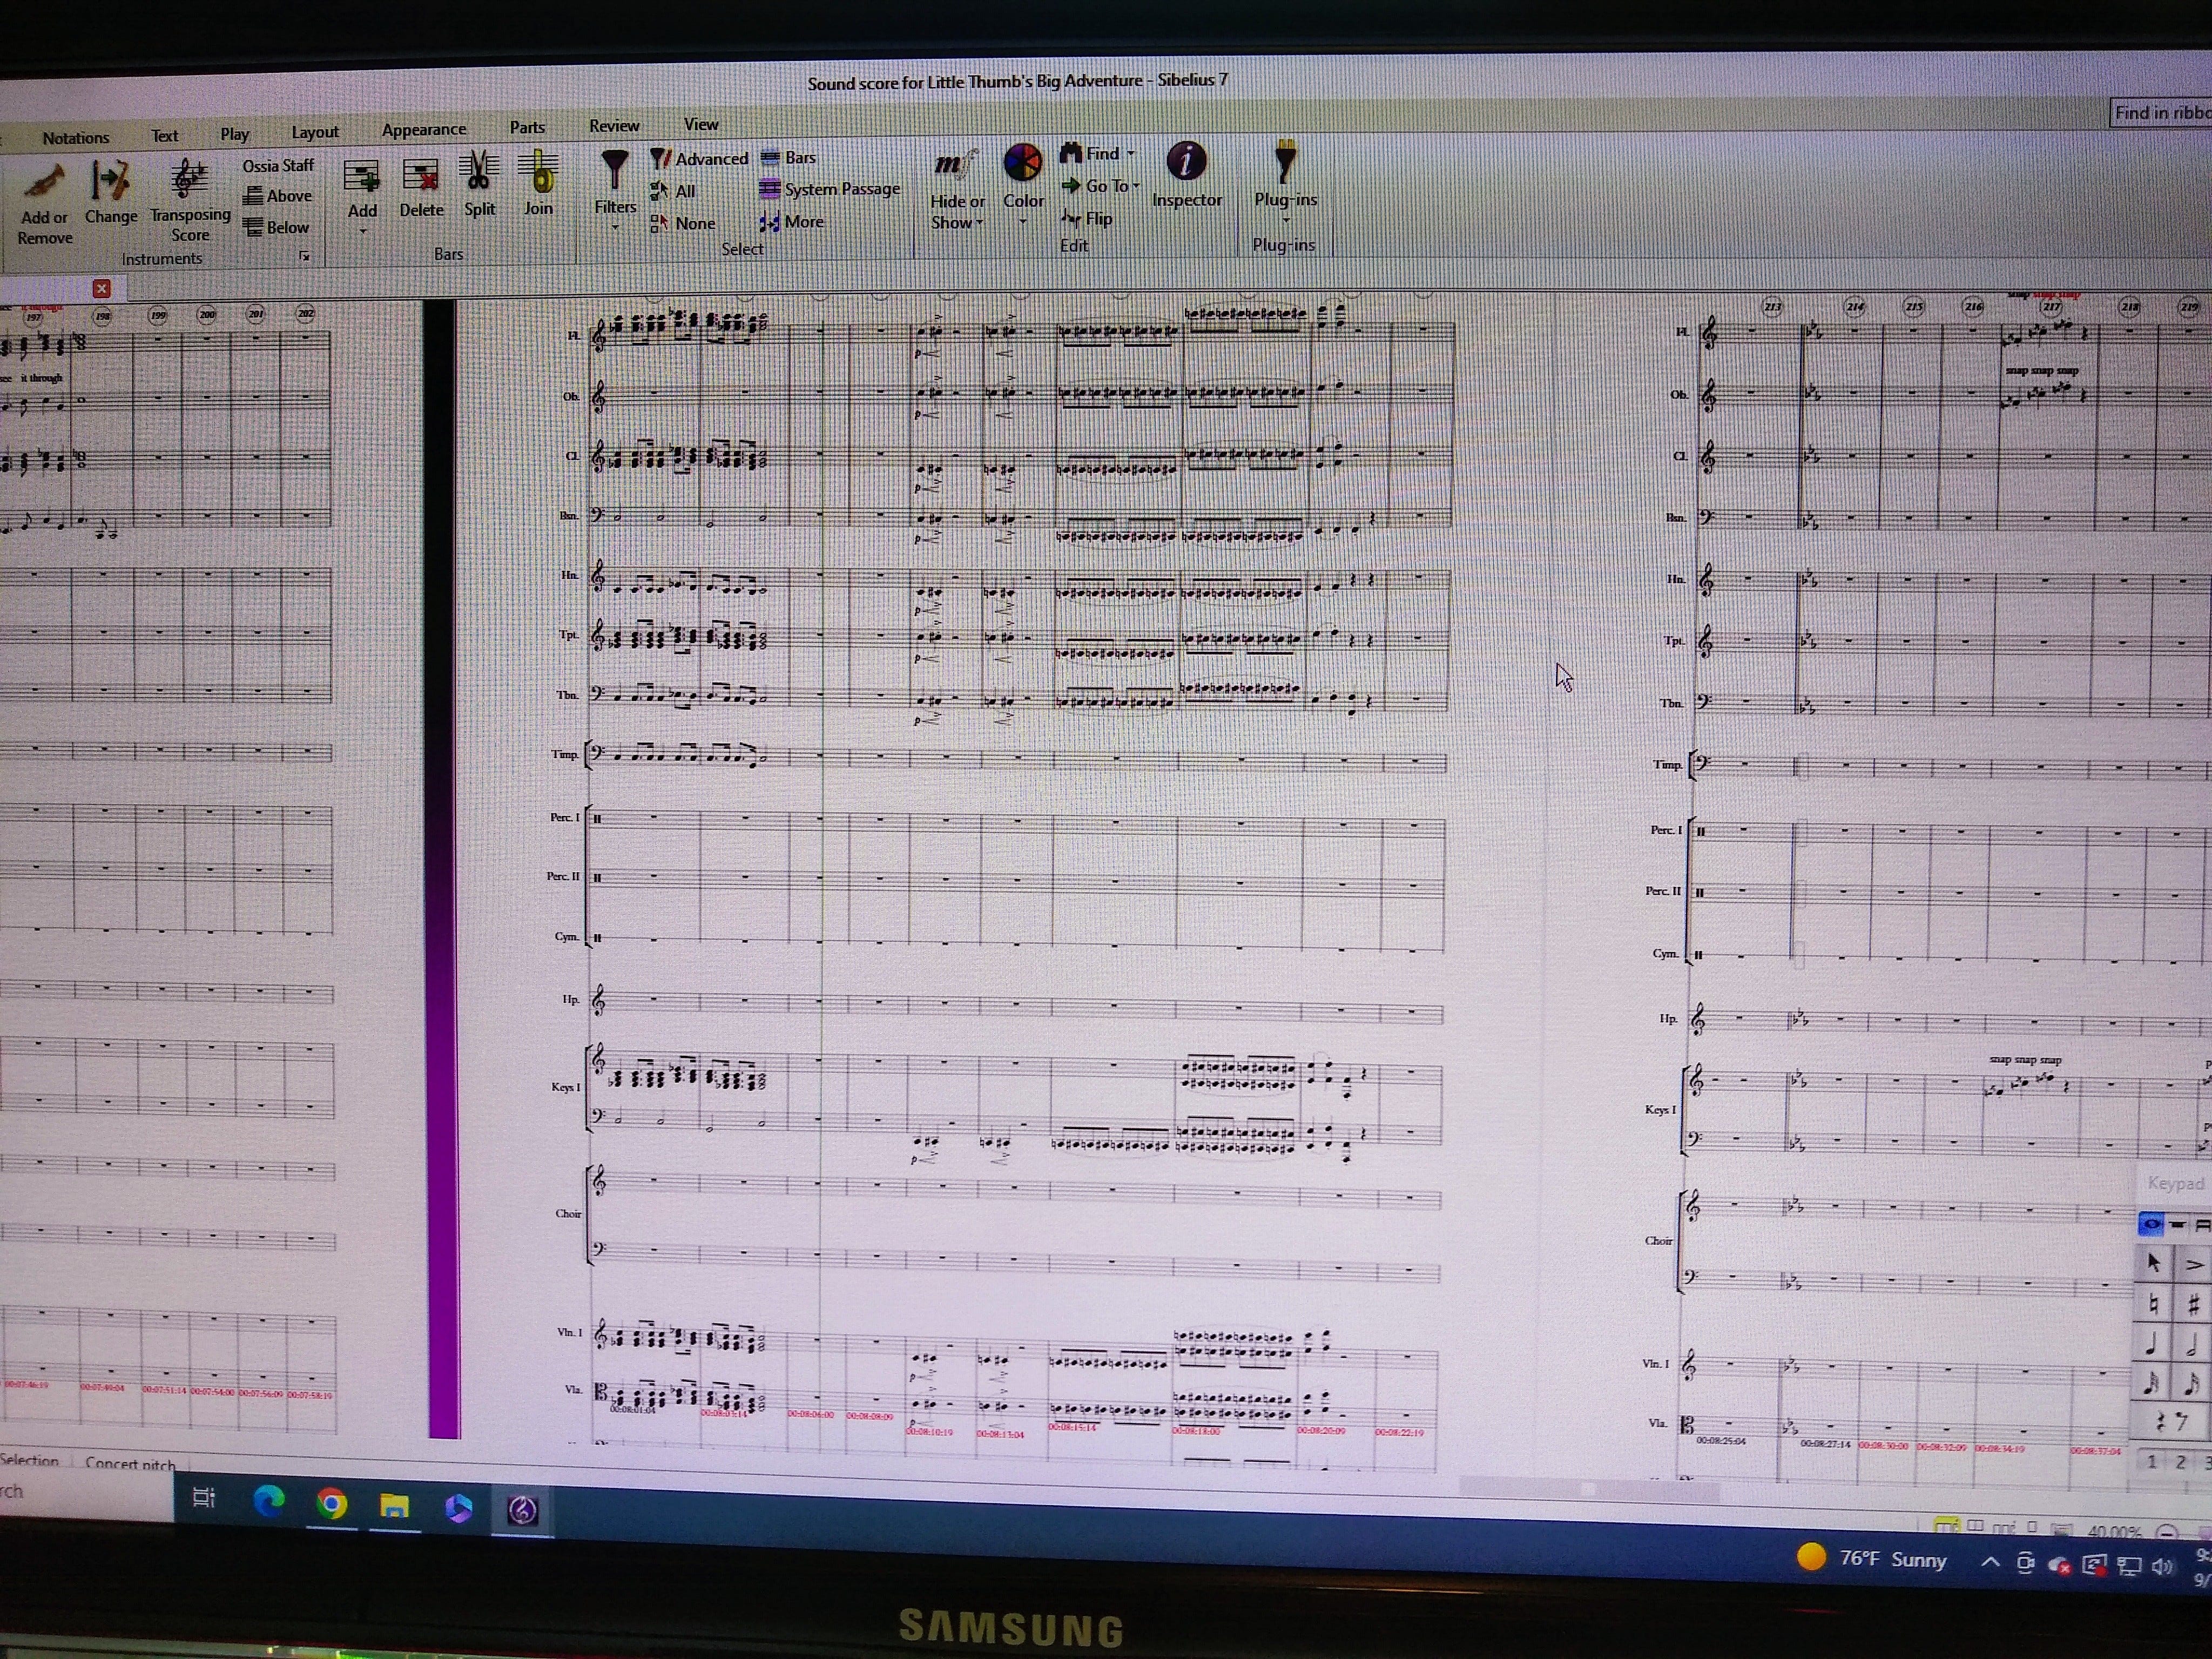This screenshot has width=2212, height=1659.
Task: Switch to the Review ribbon tab
Action: (x=614, y=125)
